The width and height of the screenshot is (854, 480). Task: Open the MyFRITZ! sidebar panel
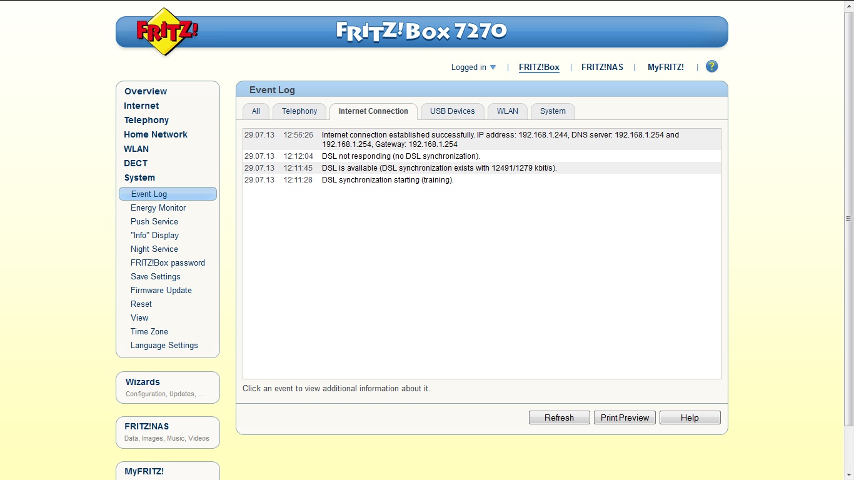point(168,471)
